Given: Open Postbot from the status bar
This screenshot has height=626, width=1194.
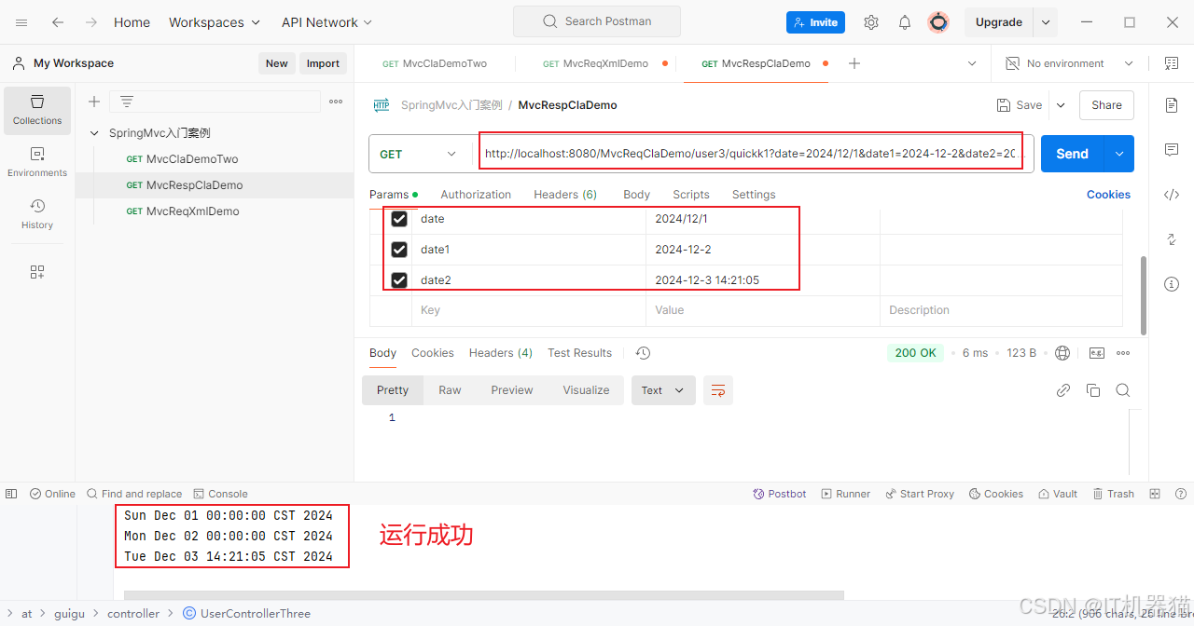Looking at the screenshot, I should click(x=780, y=494).
